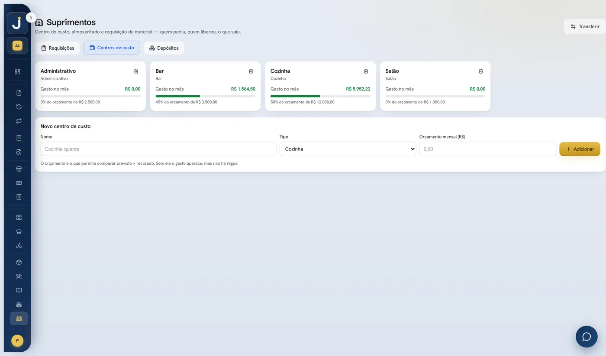Switch to the Requisições tab
Image resolution: width=606 pixels, height=356 pixels.
coord(58,48)
